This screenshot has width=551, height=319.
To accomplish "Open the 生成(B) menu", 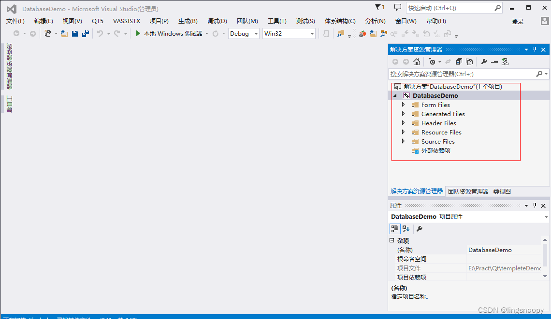I will tap(188, 21).
